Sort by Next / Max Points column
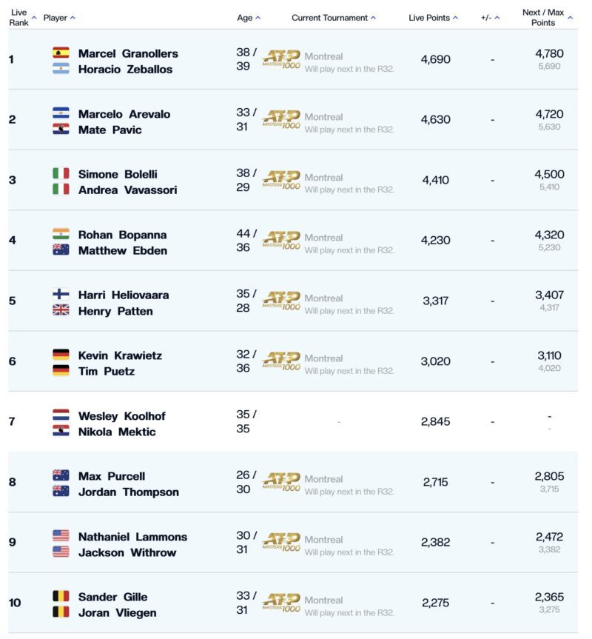 [x=547, y=18]
